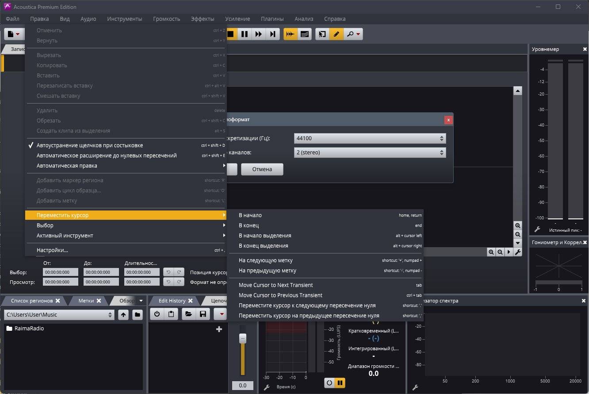This screenshot has height=394, width=589.
Task: Close the Edit History tab
Action: (x=191, y=301)
